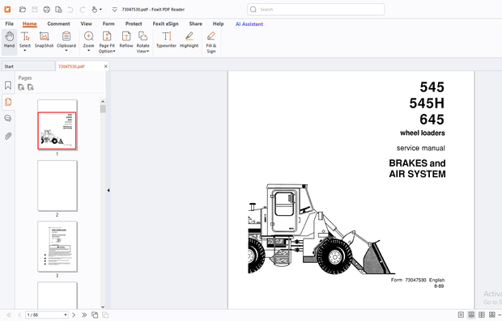Show the Pages panel from the sidebar
The width and height of the screenshot is (502, 321).
click(8, 102)
